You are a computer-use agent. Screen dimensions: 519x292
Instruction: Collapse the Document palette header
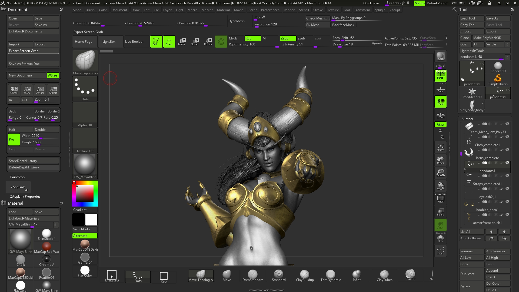click(18, 10)
